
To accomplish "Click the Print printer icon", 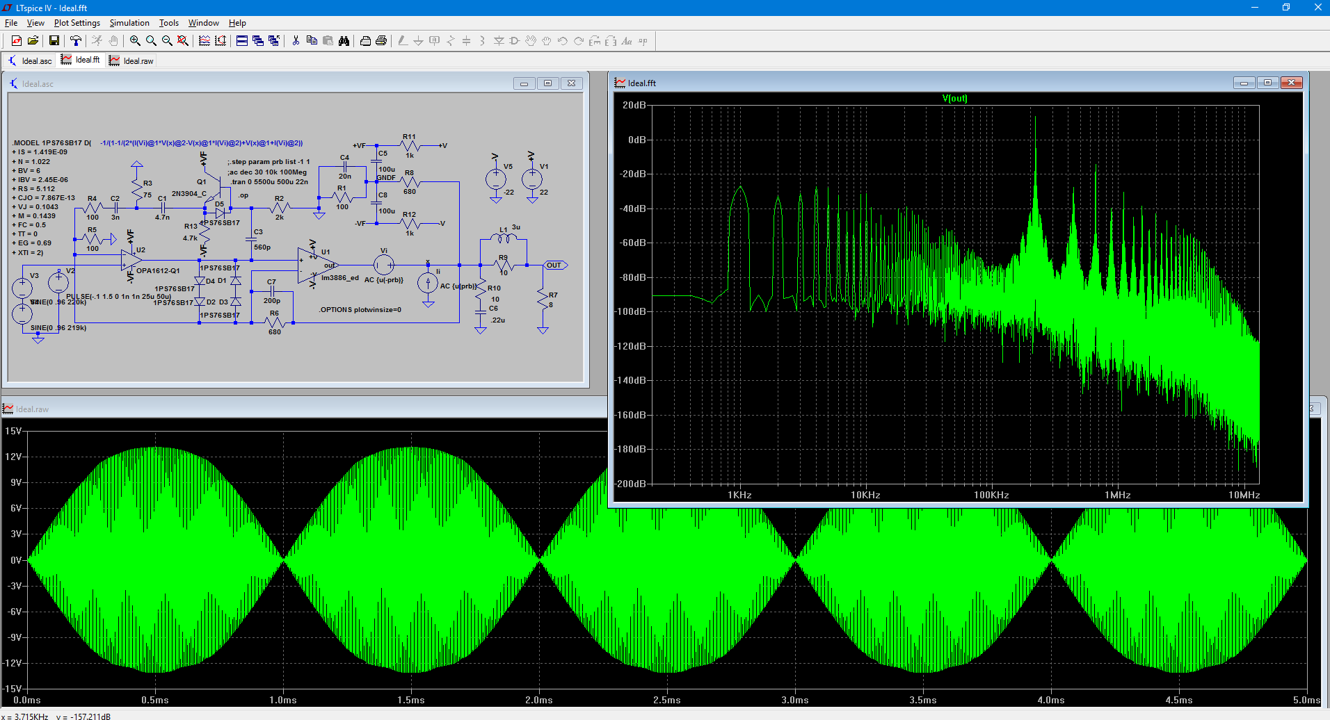I will (381, 41).
